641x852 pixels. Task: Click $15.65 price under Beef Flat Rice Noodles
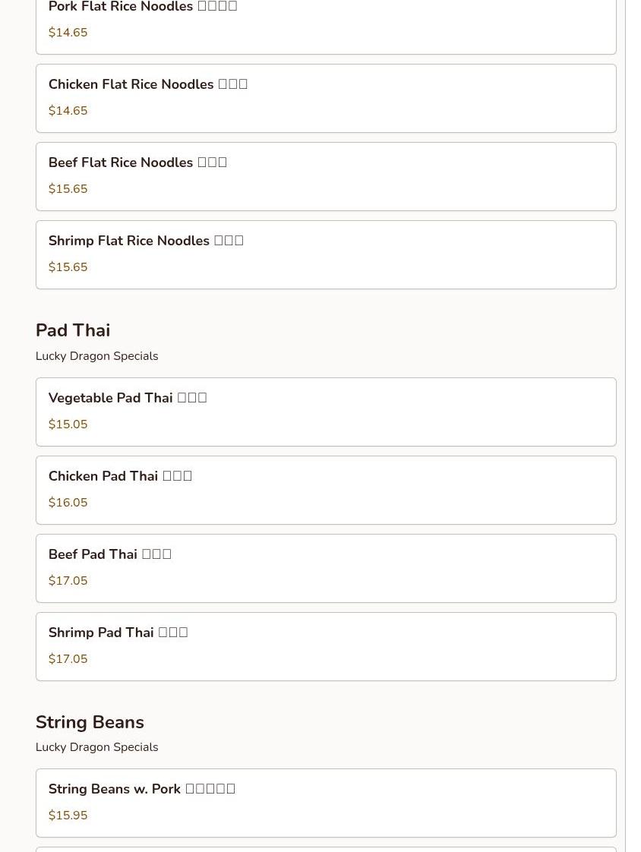(x=68, y=189)
